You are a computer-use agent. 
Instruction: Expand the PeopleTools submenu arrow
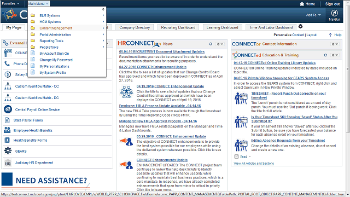(103, 47)
